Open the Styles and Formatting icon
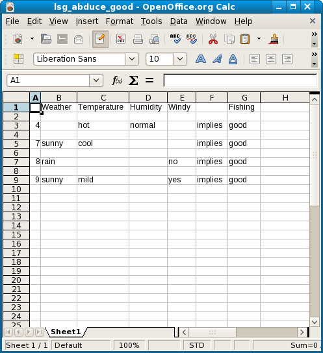The width and height of the screenshot is (323, 353). [18, 59]
